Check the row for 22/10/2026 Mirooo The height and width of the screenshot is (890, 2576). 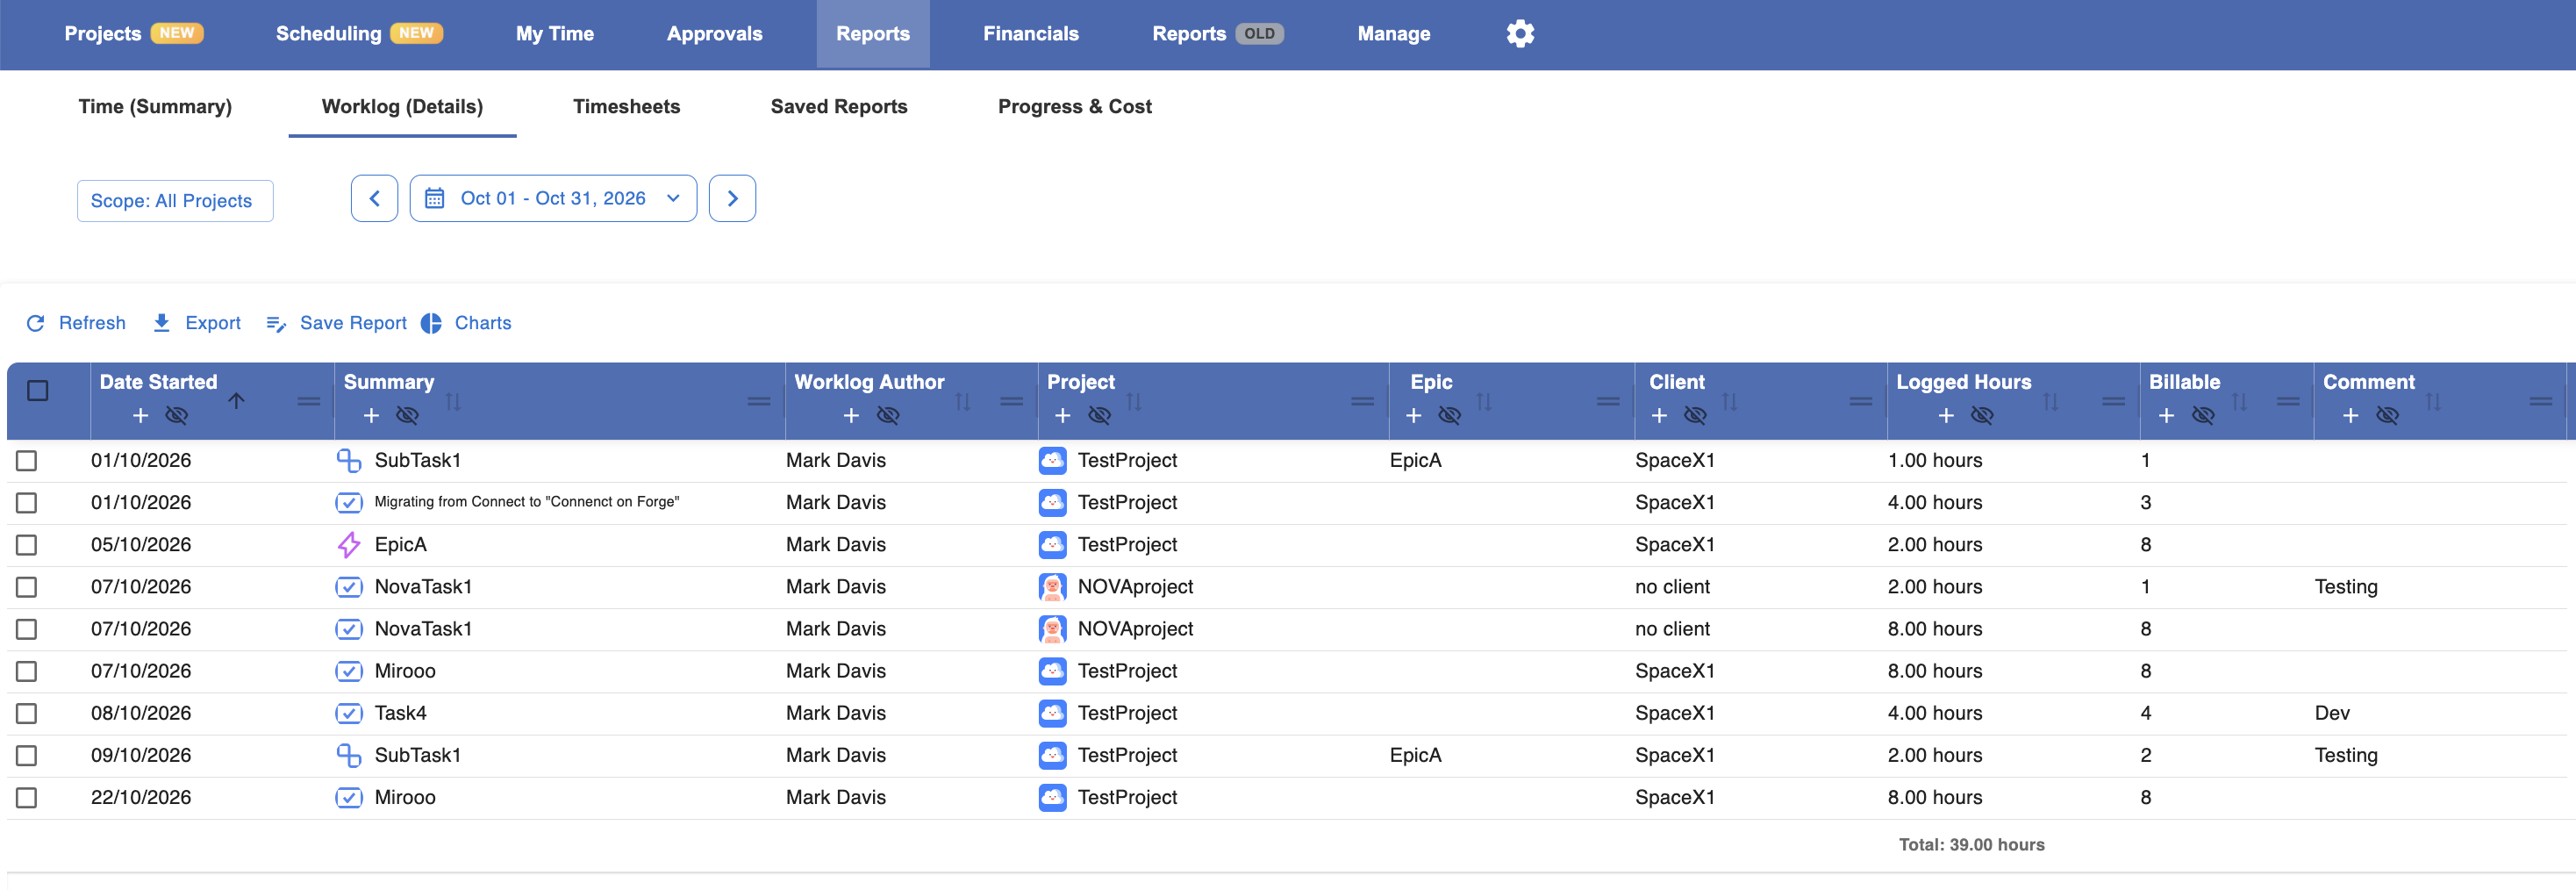coord(27,797)
